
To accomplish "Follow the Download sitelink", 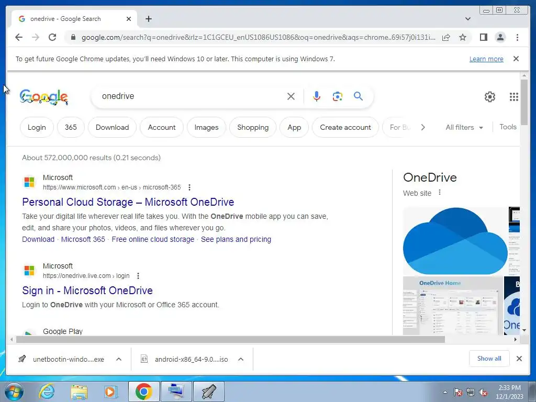I will click(38, 239).
